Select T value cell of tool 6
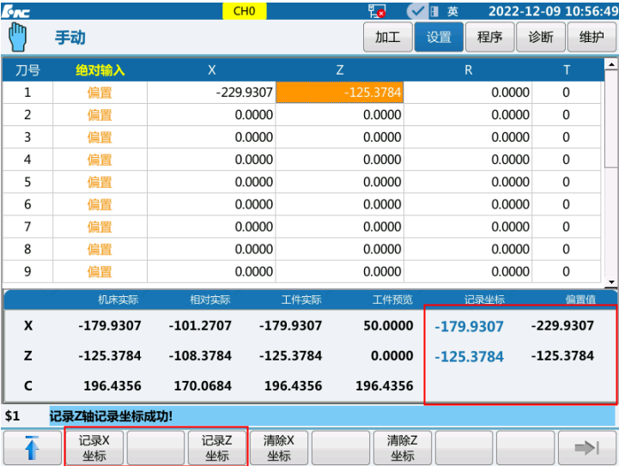The image size is (619, 466). [566, 204]
